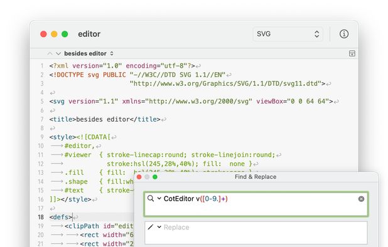Clear the find field text
This screenshot has height=247, width=388.
361,199
